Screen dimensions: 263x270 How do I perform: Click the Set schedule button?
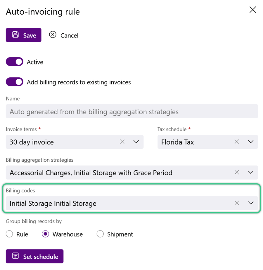click(x=34, y=257)
